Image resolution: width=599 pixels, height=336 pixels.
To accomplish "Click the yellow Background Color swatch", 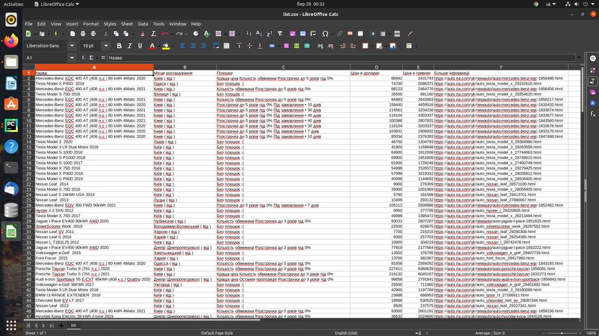I will coord(166,46).
